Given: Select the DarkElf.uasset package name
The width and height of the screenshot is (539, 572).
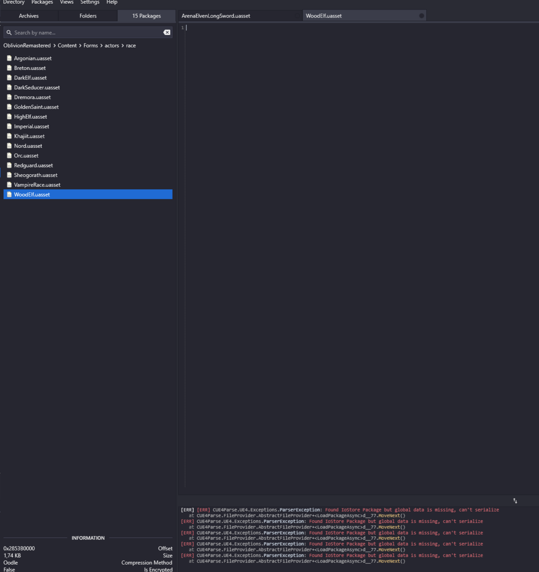Looking at the screenshot, I should (30, 78).
